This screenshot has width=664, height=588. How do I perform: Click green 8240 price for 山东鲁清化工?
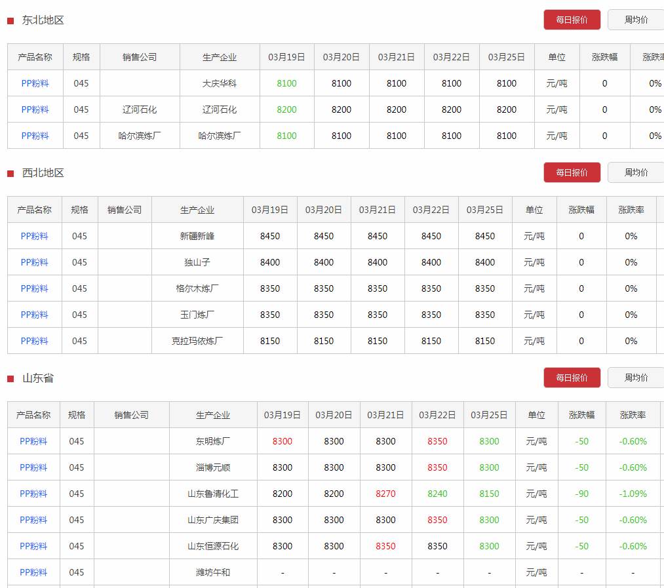click(437, 494)
